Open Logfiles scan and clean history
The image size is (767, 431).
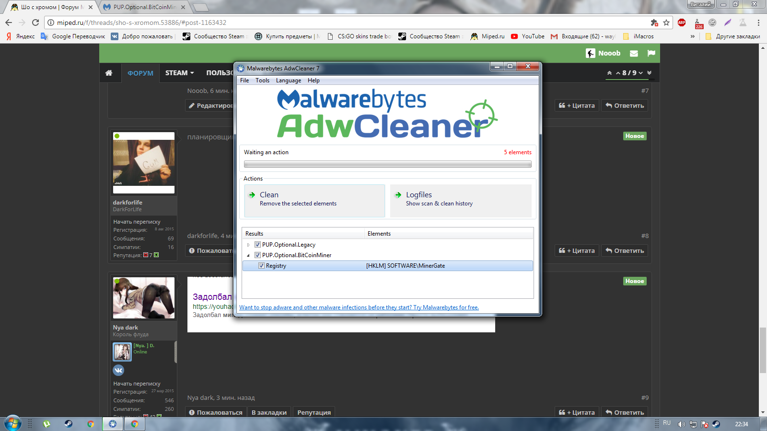click(461, 201)
